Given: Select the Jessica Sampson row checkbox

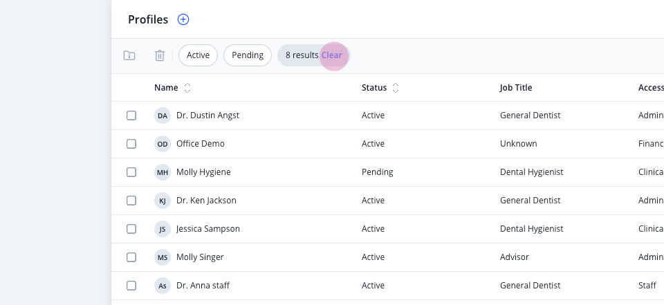Looking at the screenshot, I should point(131,229).
